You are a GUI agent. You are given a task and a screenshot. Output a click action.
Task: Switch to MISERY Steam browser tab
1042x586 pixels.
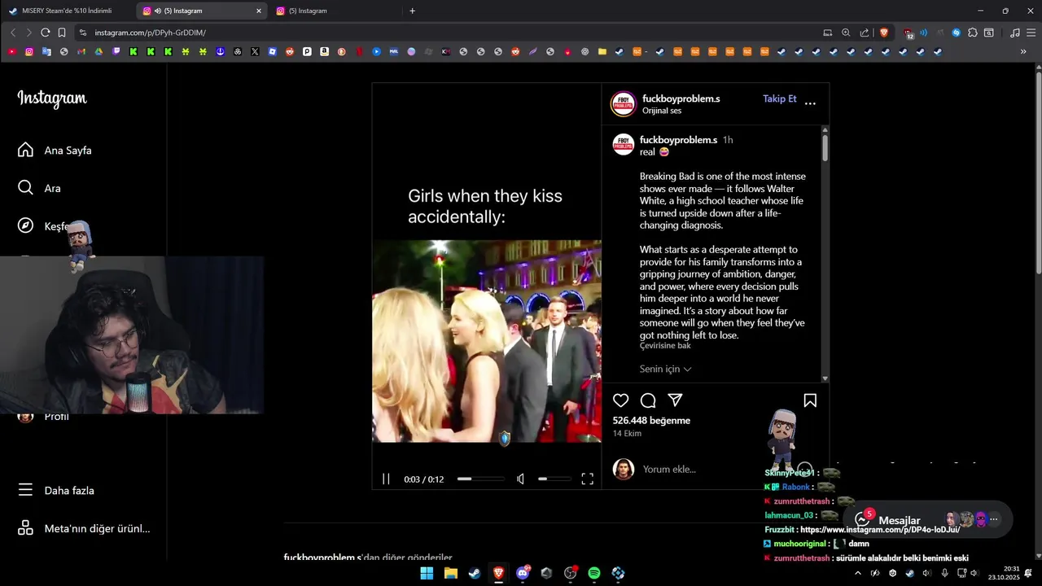pos(68,11)
